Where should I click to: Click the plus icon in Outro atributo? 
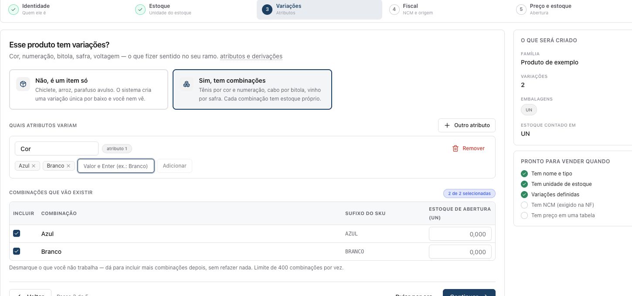447,125
